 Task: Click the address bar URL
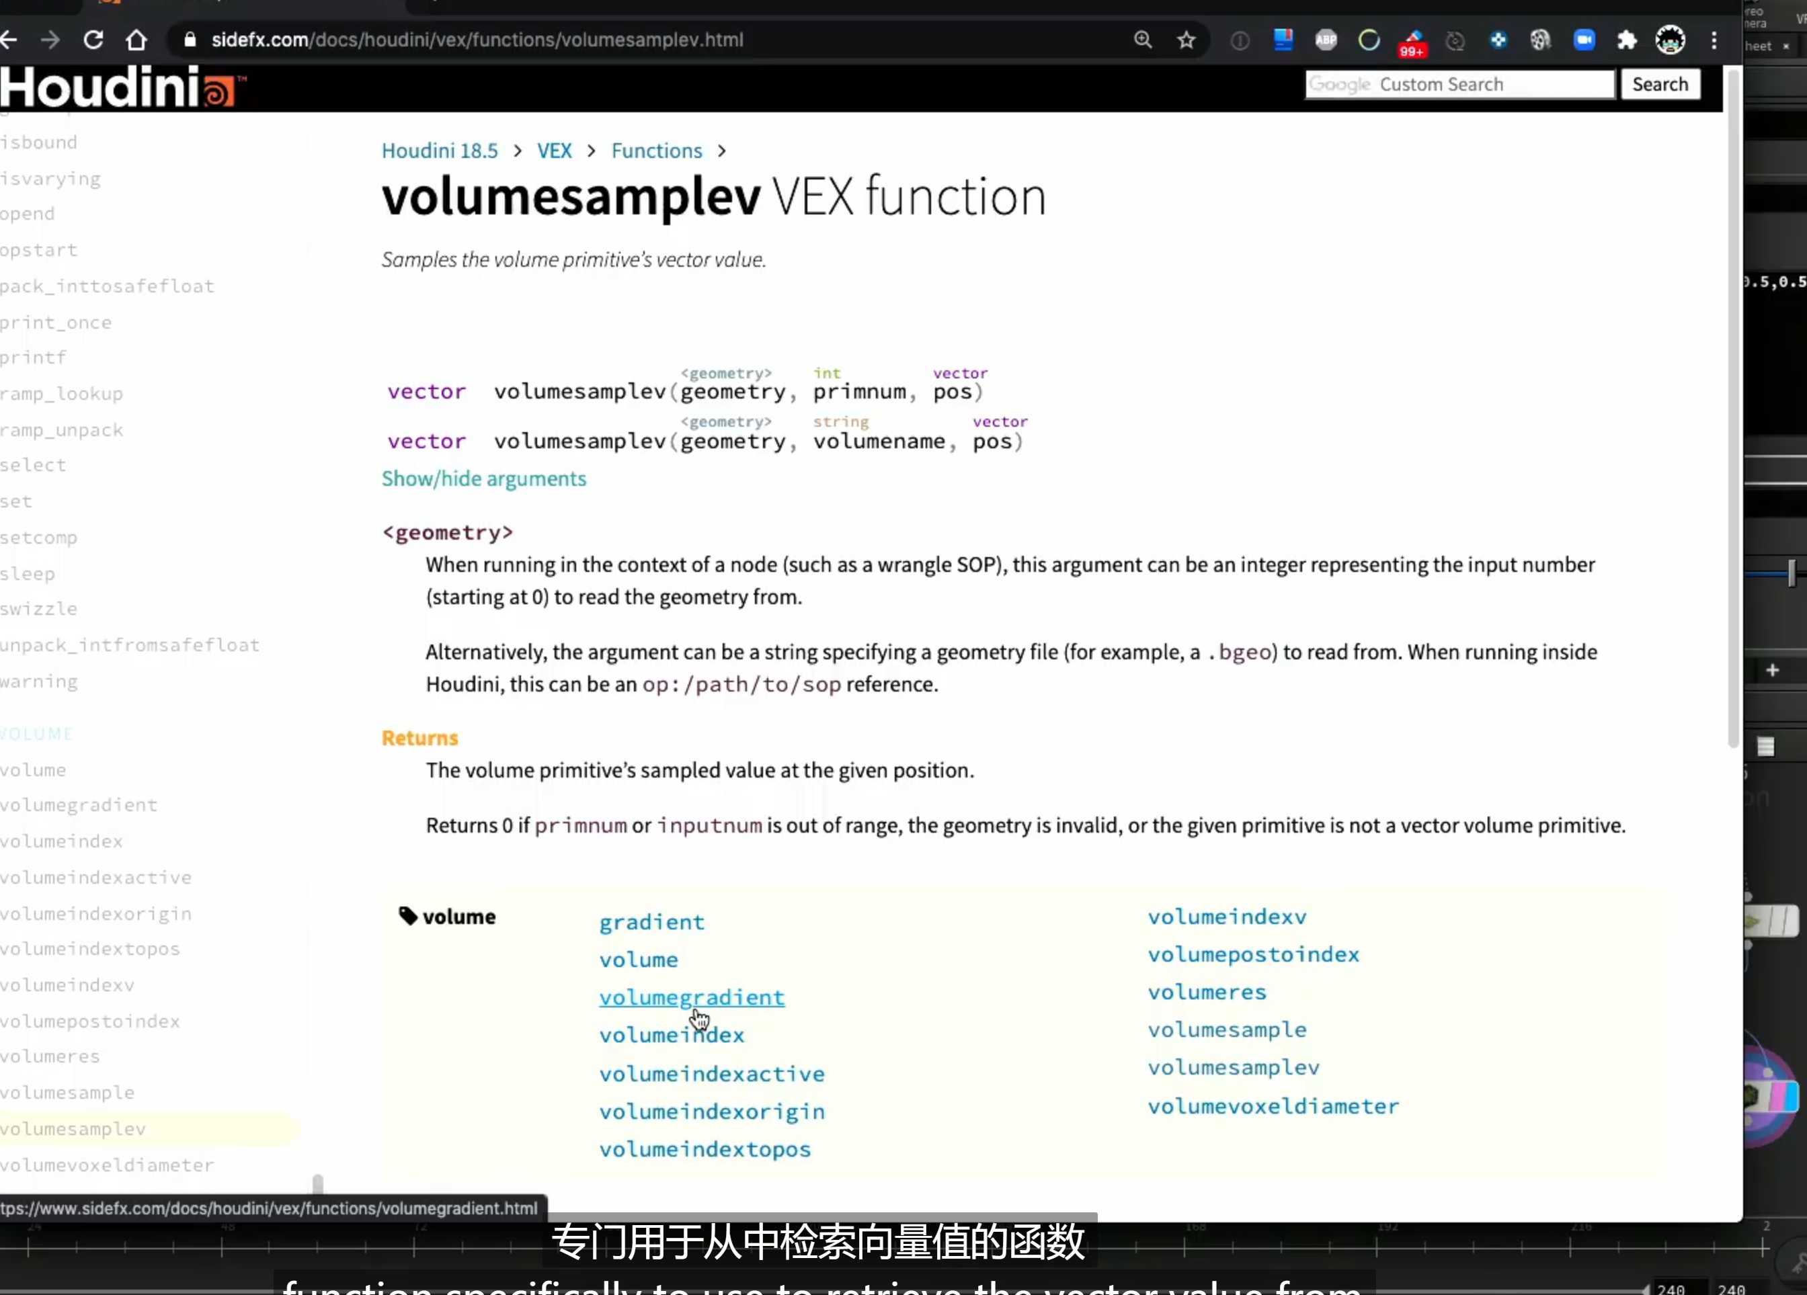[477, 40]
